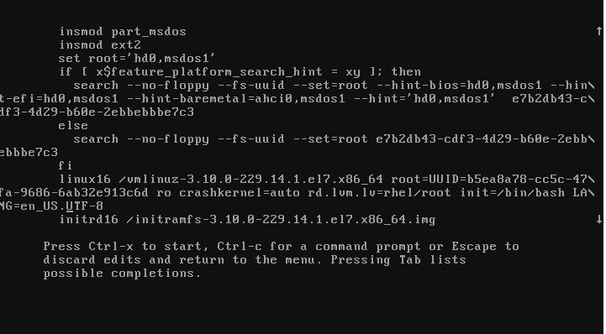Click the line-wrap backslash after 'e7b2db43-c'
The image size is (606, 334).
point(592,99)
